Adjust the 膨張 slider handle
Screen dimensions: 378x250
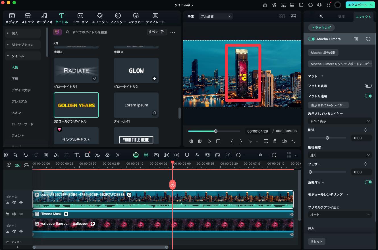[327, 138]
